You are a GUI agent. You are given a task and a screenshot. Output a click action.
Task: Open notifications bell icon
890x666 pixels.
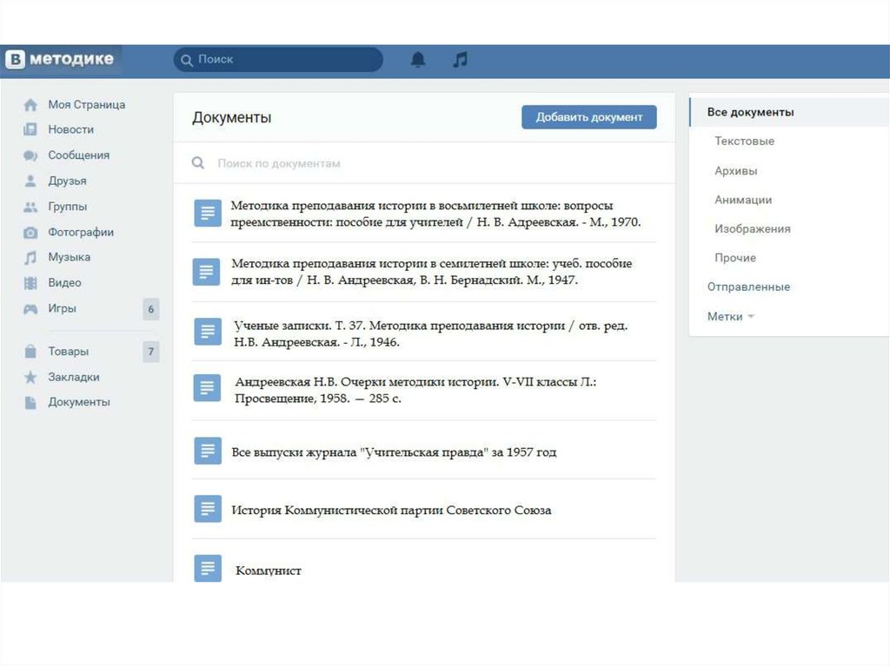tap(418, 60)
